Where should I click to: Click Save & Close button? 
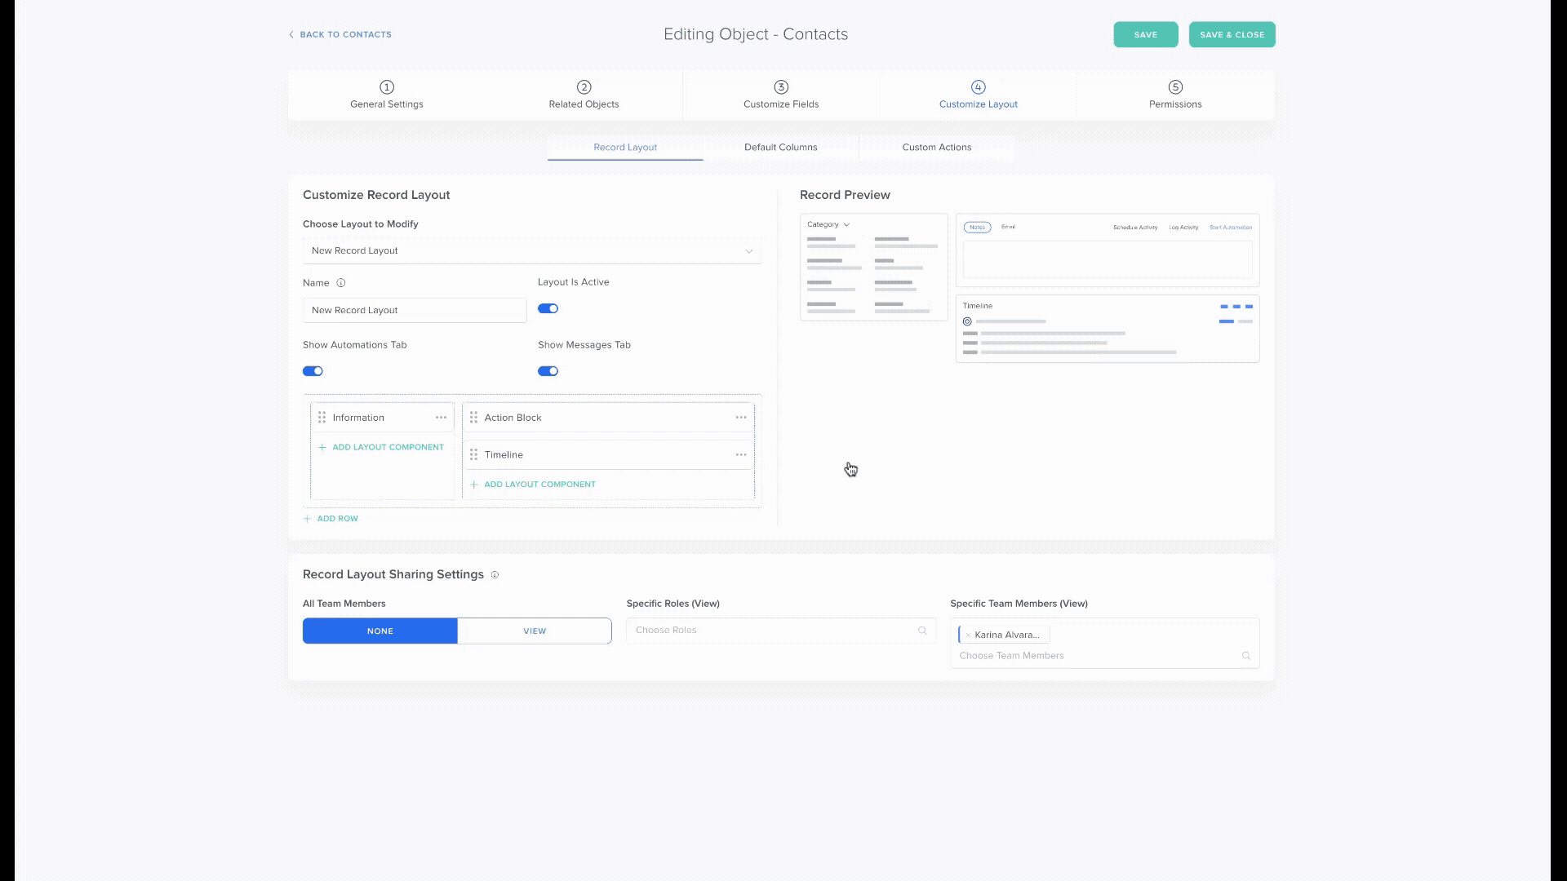point(1232,34)
